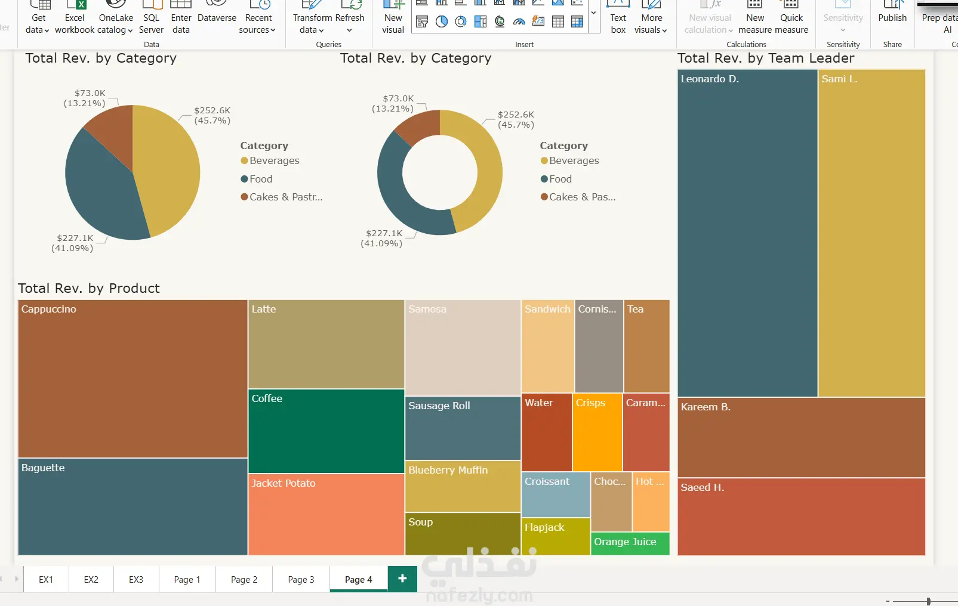
Task: Select the Cappuccino tile in the treemap
Action: point(133,379)
